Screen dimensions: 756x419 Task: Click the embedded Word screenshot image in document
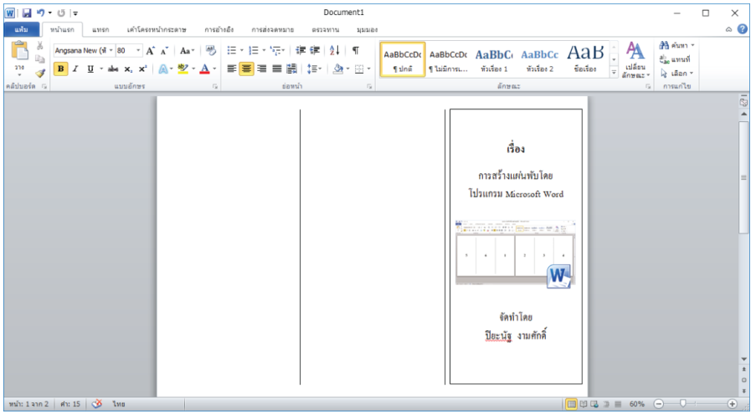515,253
